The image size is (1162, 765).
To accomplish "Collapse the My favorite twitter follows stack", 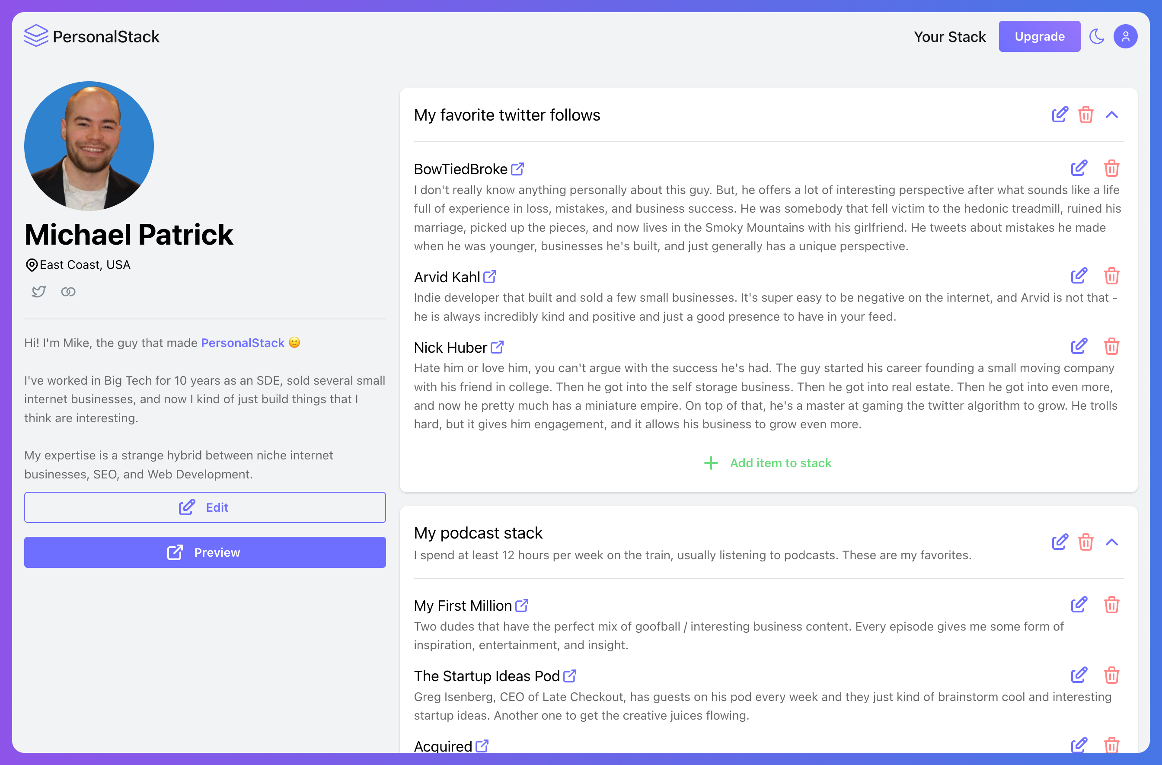I will pos(1112,115).
